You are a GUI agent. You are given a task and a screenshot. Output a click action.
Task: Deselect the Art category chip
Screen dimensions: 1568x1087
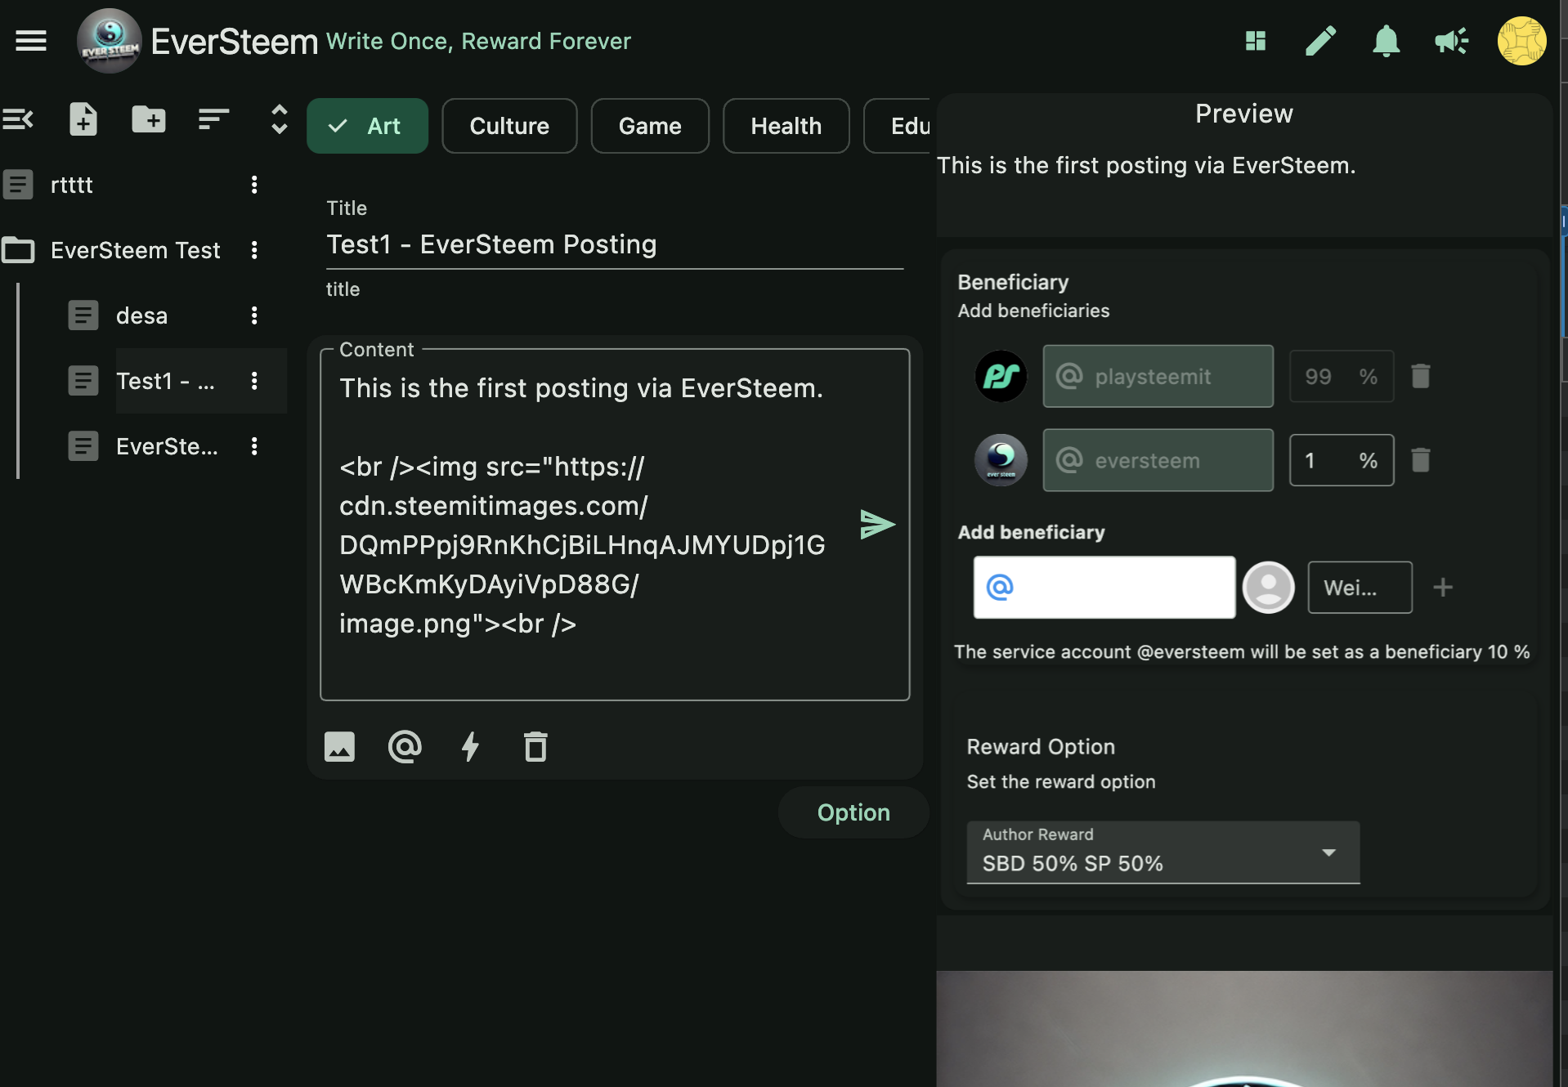click(x=367, y=126)
